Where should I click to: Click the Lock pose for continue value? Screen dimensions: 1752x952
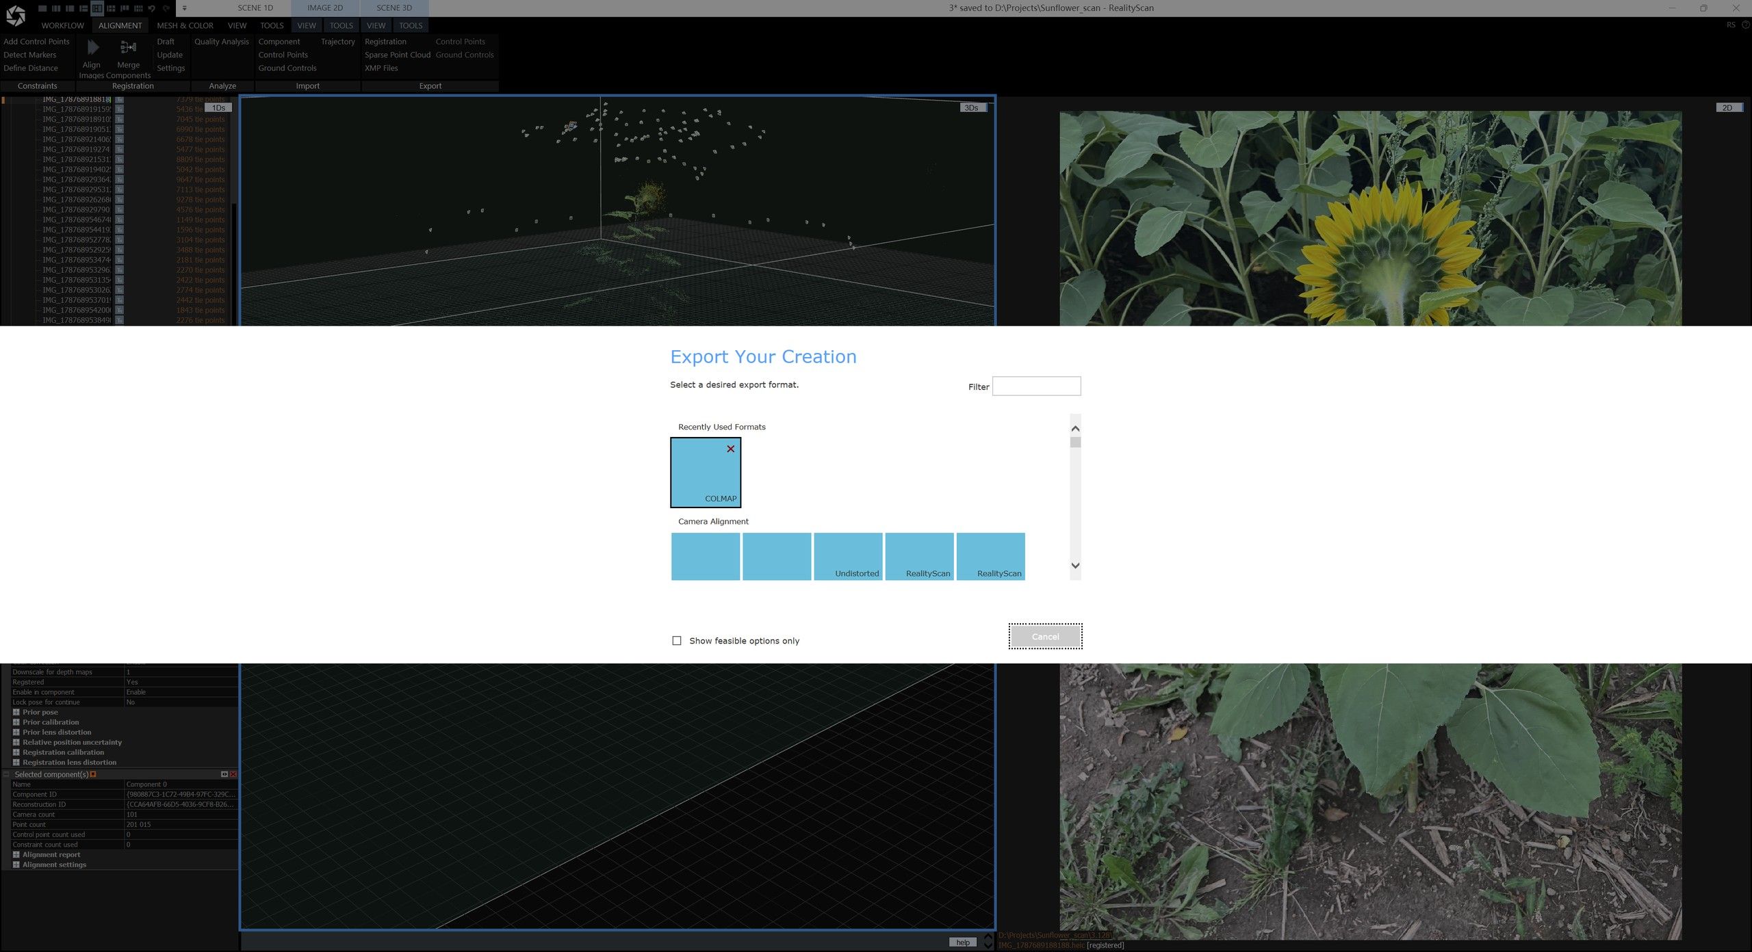point(181,702)
